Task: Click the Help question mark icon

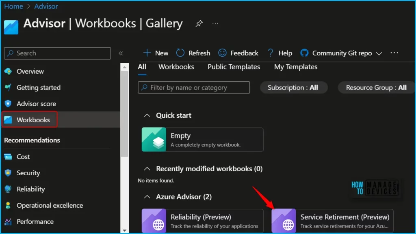Action: point(270,53)
